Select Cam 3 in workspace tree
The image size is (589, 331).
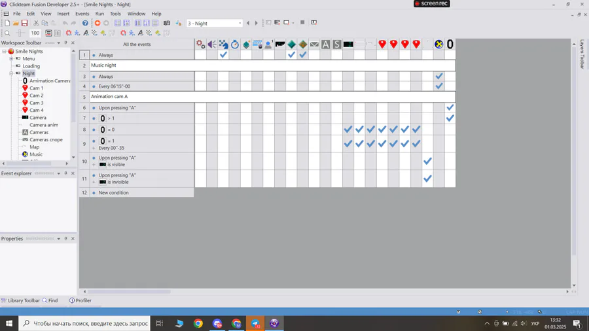point(37,103)
